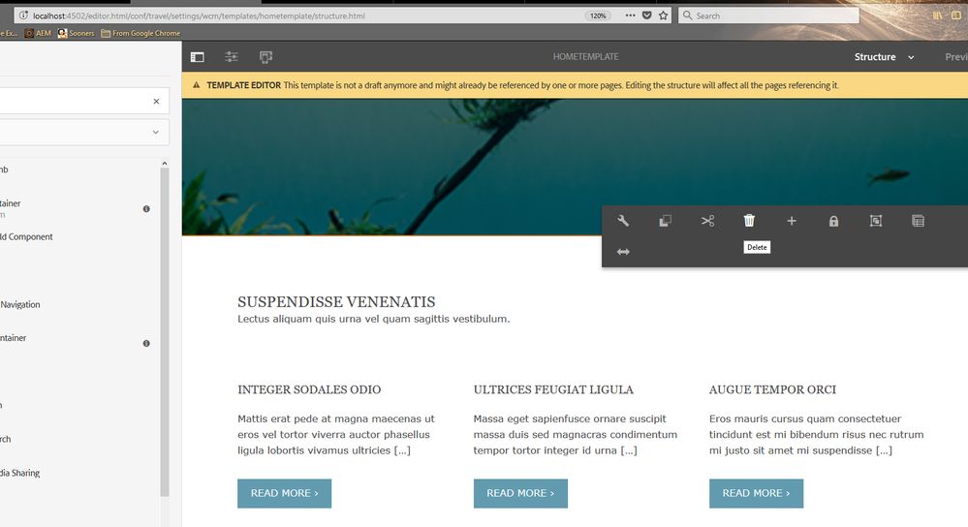
Task: Click the Cut scissors icon
Action: tap(707, 221)
